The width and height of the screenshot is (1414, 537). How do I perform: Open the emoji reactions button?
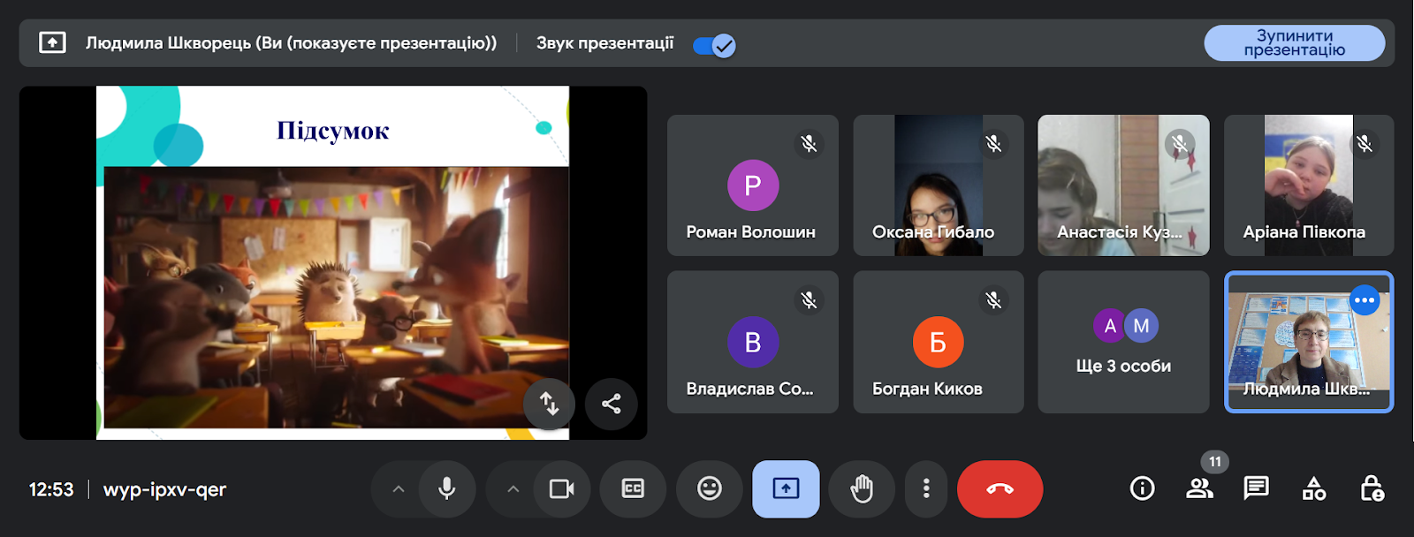click(x=710, y=488)
